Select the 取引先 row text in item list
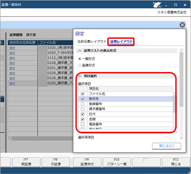This screenshot has width=191, height=174. 94,99
